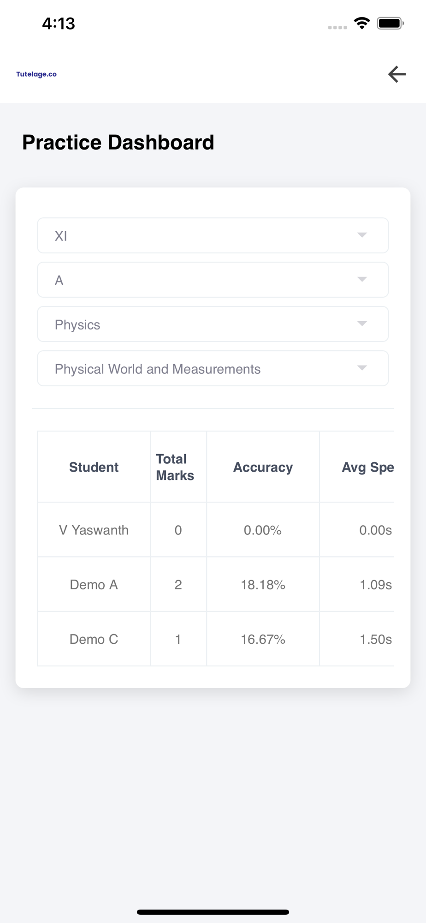Tap the Wi-Fi status icon
This screenshot has width=426, height=923.
[362, 23]
